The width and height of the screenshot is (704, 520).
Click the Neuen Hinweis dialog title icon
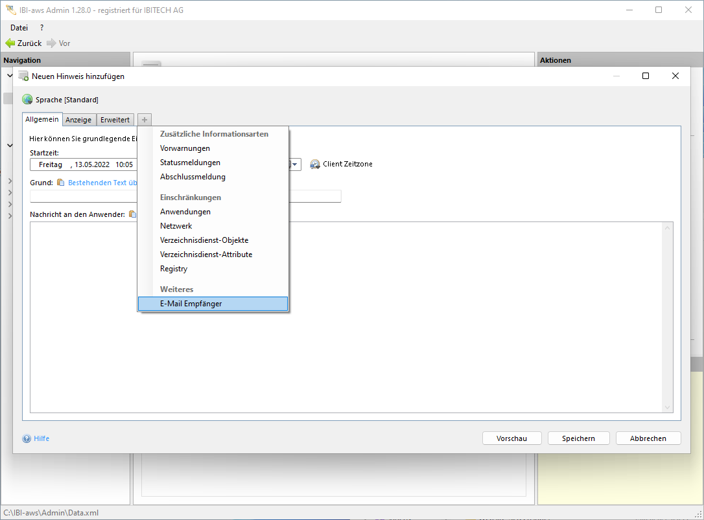23,76
